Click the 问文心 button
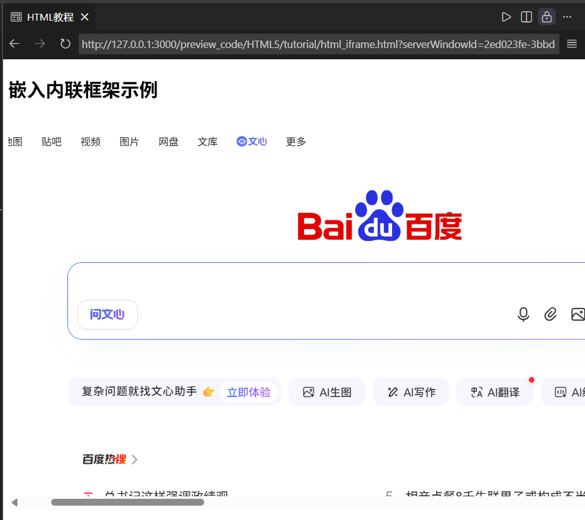 click(107, 315)
